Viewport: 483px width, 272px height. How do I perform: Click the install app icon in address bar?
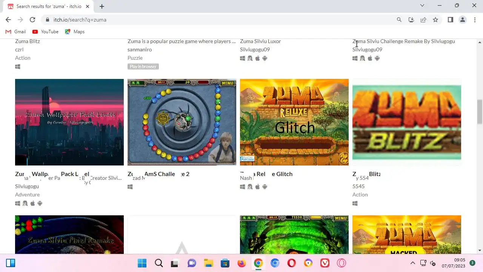click(411, 20)
